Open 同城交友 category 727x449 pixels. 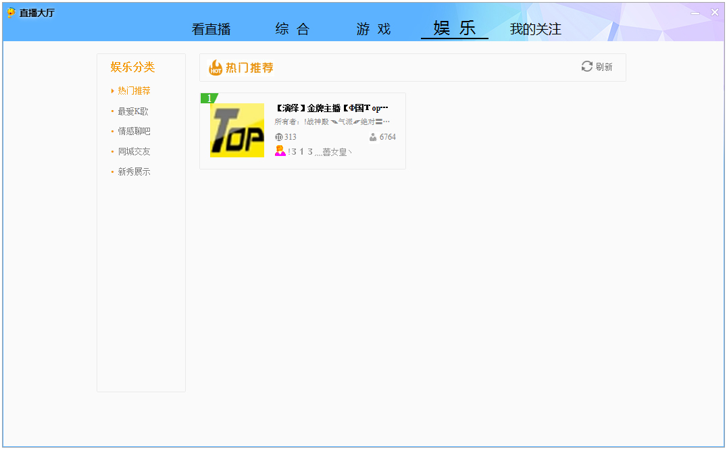pos(133,151)
